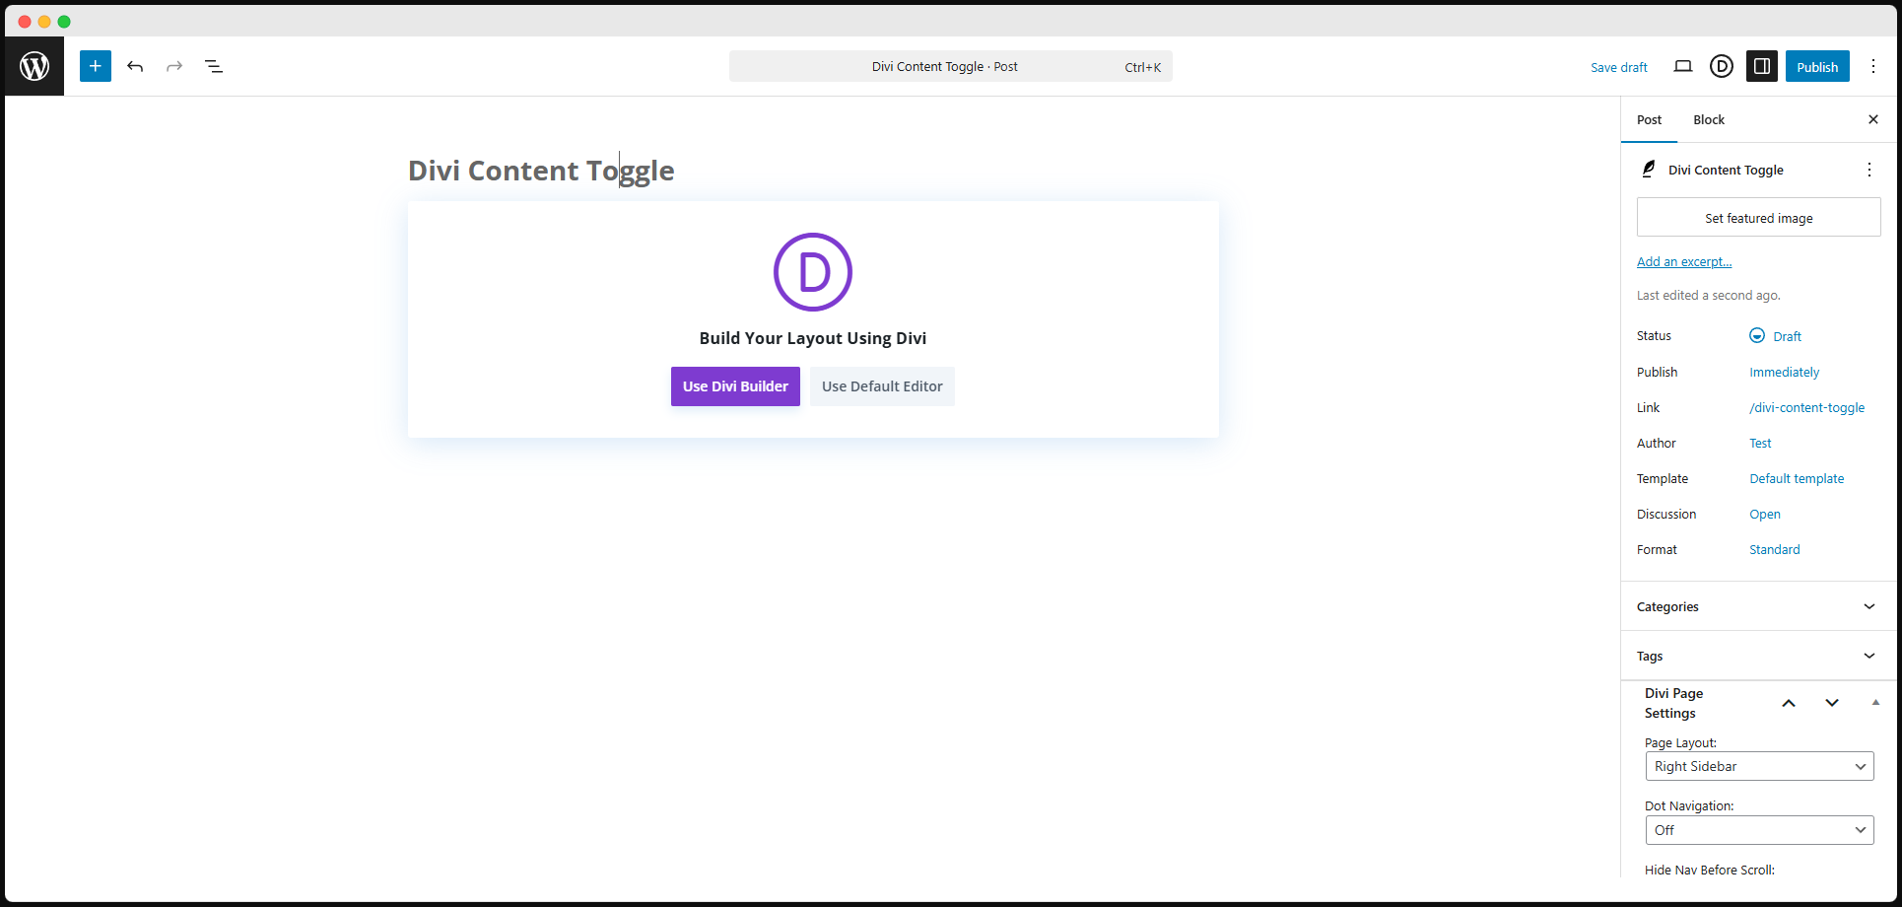Click the Page Layout label
This screenshot has width=1902, height=907.
pos(1680,742)
